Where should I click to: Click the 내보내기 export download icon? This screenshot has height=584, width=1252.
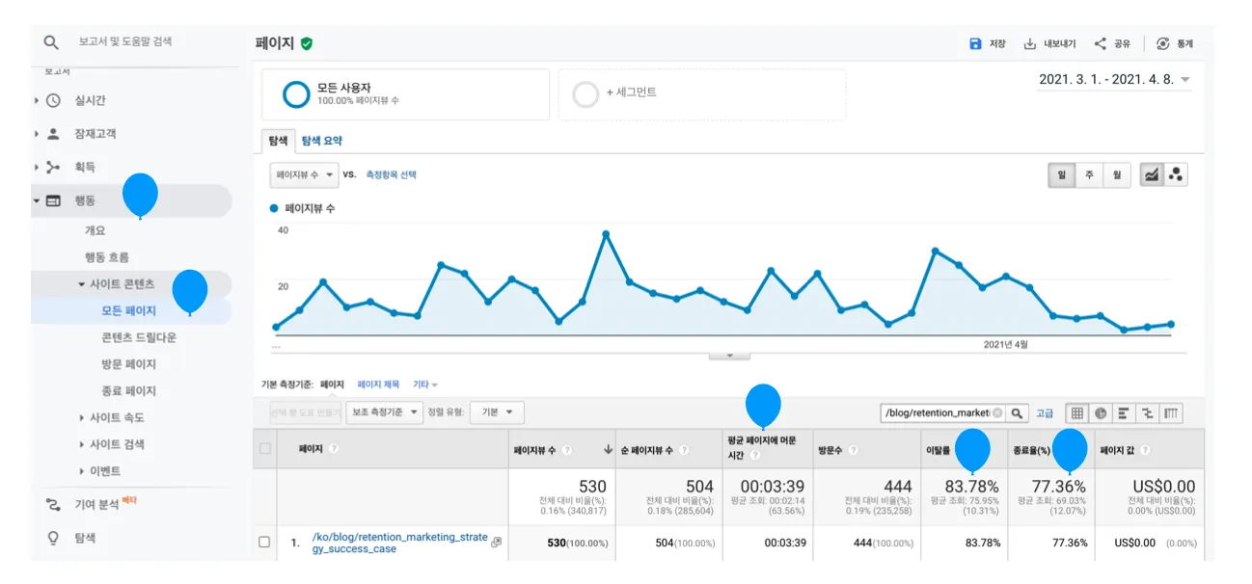pyautogui.click(x=1030, y=43)
